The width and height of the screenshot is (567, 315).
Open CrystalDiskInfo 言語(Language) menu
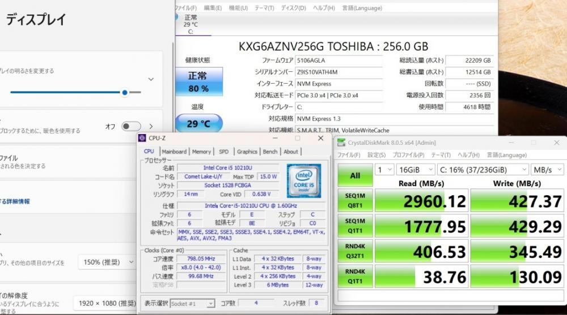point(362,8)
